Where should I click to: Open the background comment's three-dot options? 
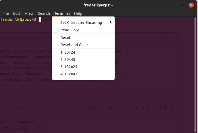[174, 38]
